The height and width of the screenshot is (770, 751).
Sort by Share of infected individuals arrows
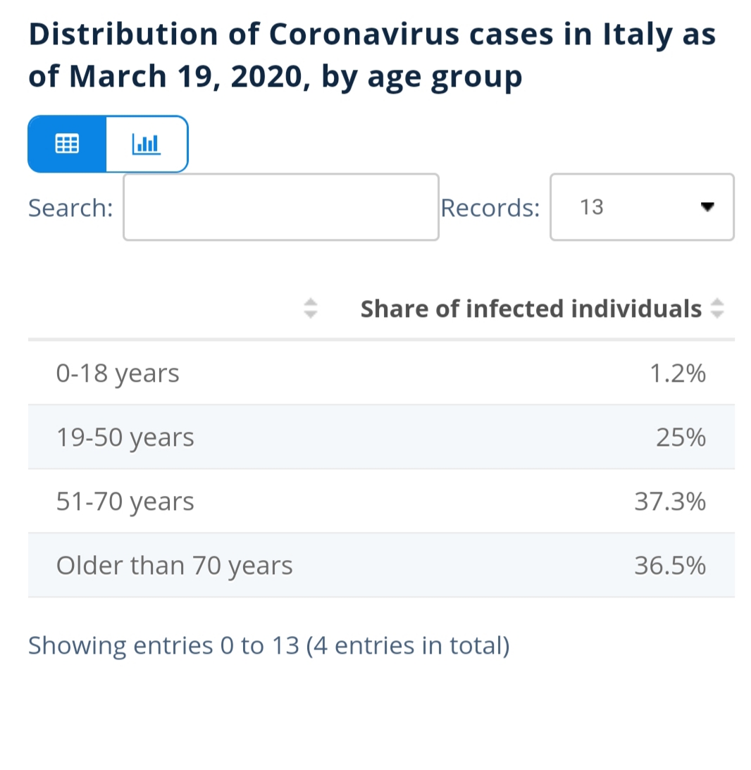717,309
